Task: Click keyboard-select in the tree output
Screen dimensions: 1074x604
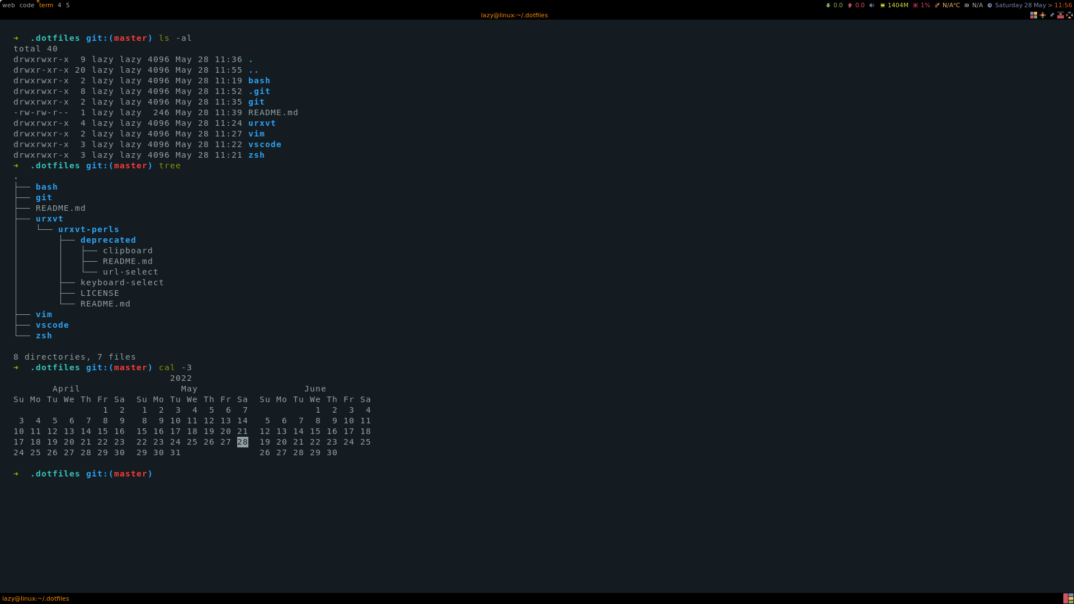Action: click(x=122, y=282)
